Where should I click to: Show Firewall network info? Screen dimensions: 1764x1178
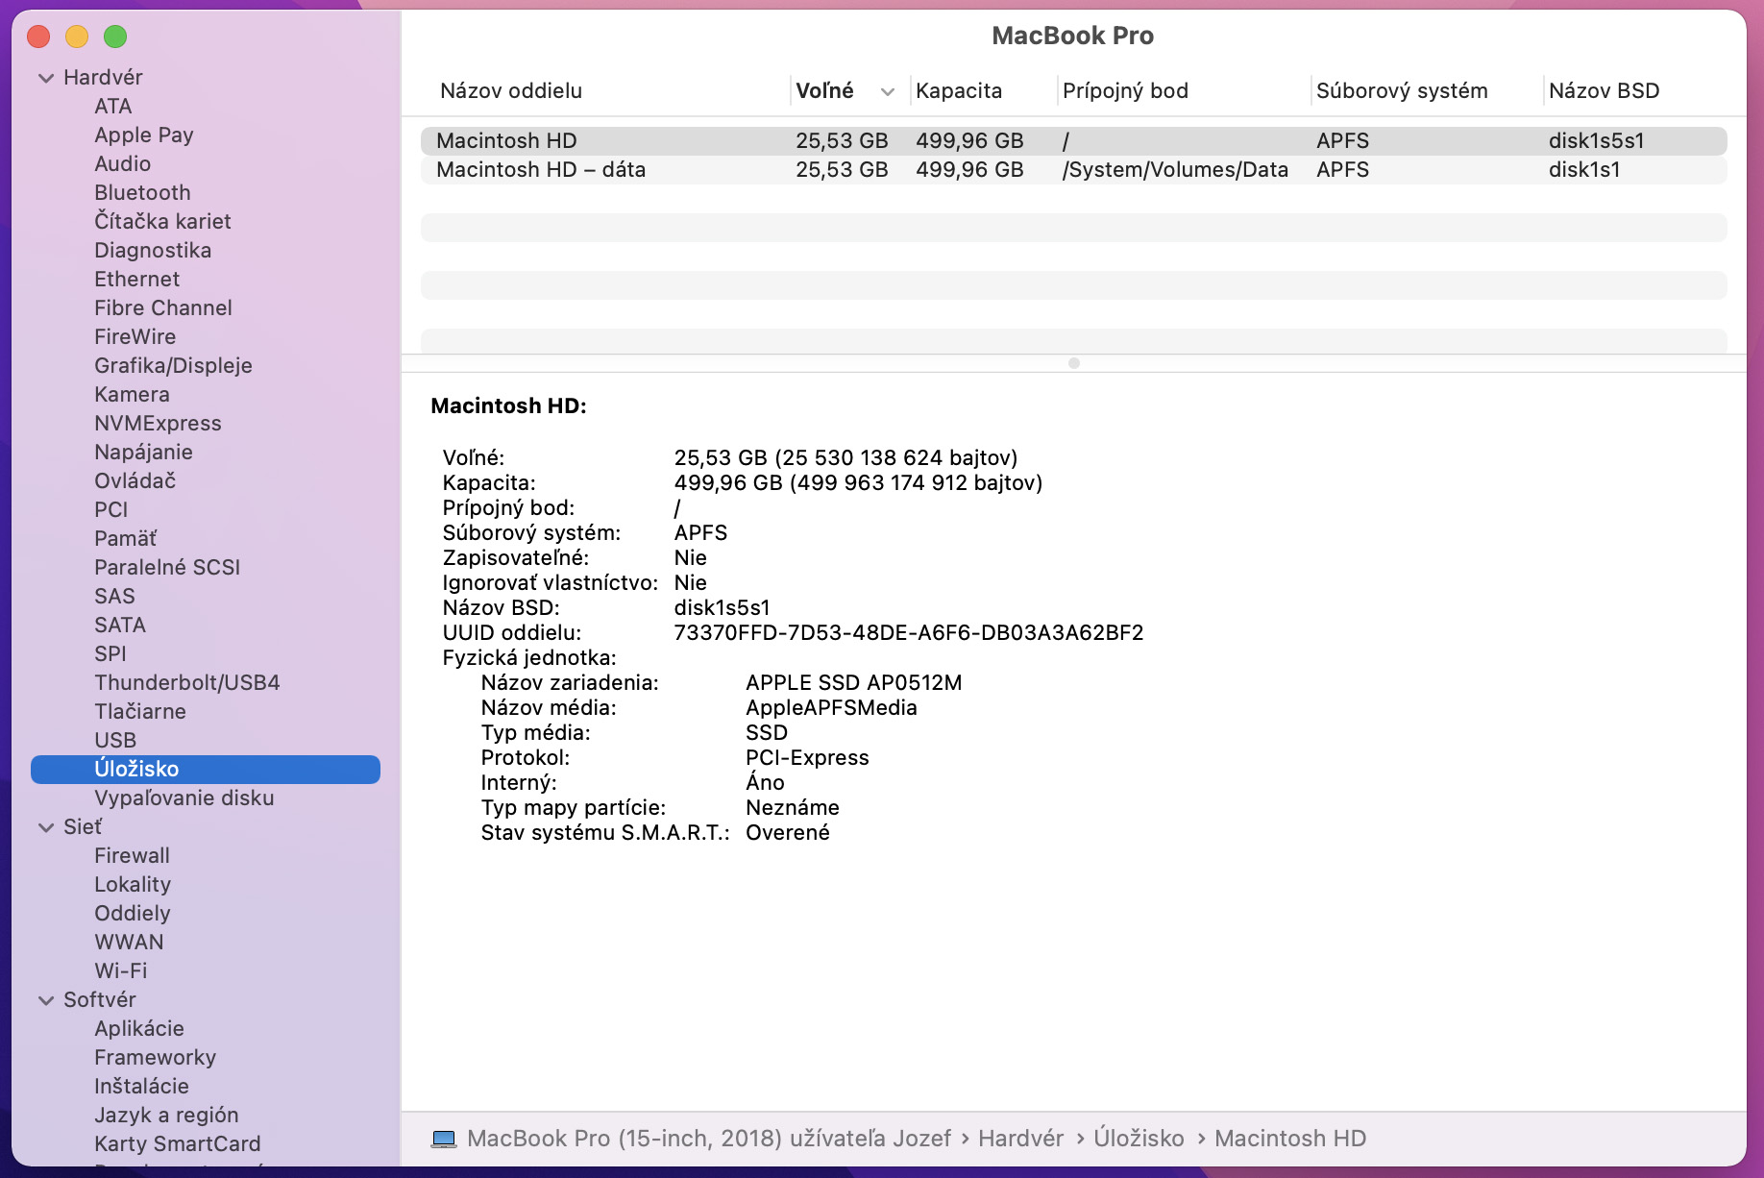[x=132, y=856]
